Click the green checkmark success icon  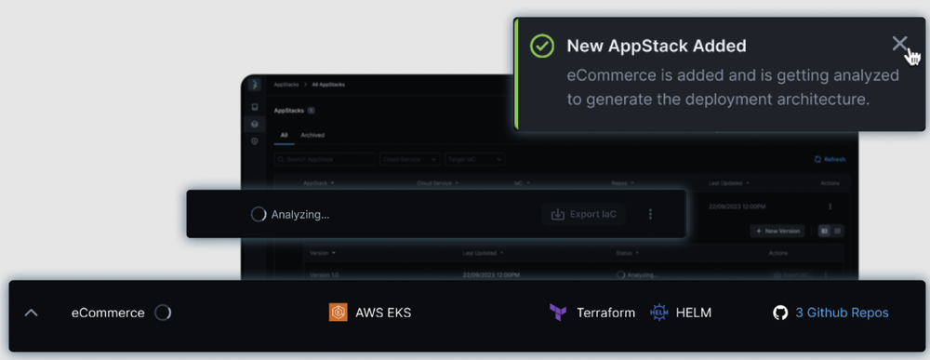pyautogui.click(x=541, y=46)
